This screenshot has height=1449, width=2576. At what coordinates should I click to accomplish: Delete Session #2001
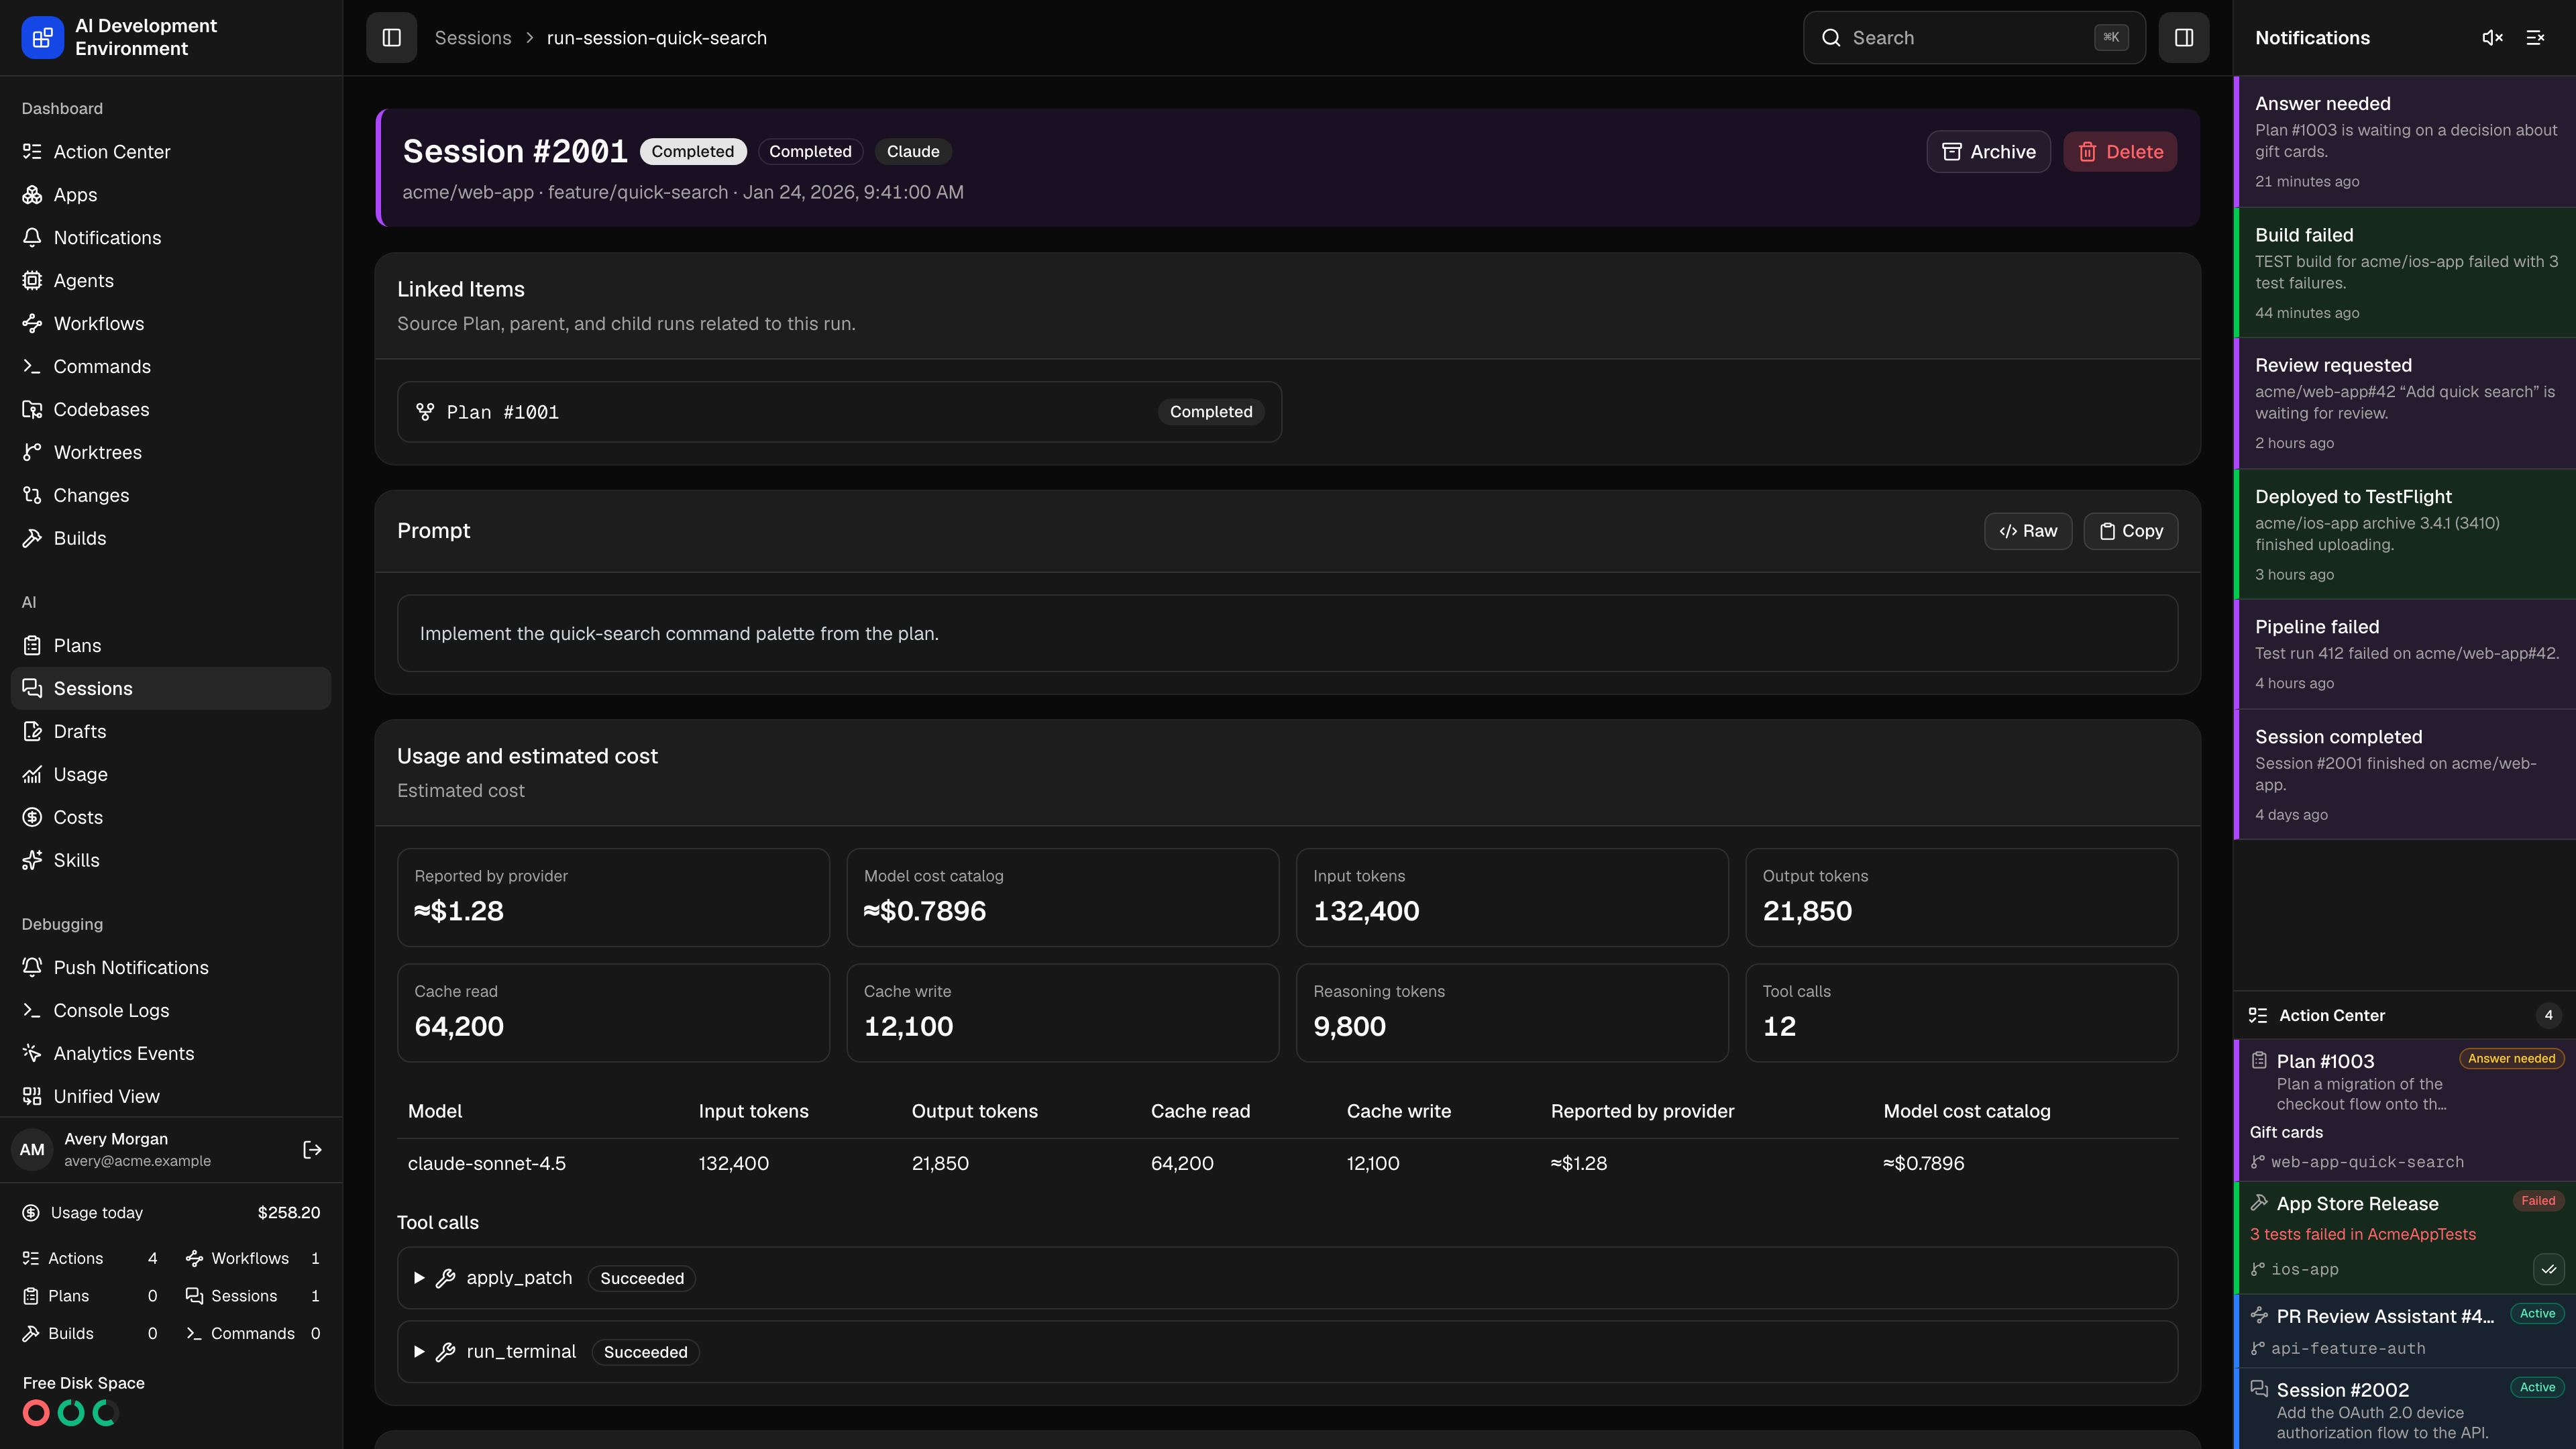point(2120,151)
